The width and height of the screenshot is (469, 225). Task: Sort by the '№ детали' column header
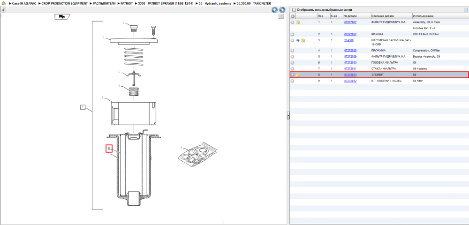(x=356, y=16)
